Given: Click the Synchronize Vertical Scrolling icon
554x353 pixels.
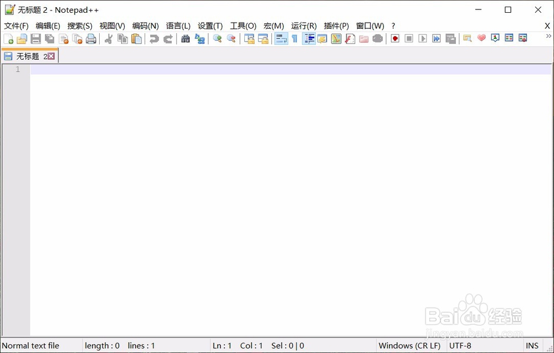Looking at the screenshot, I should (249, 39).
